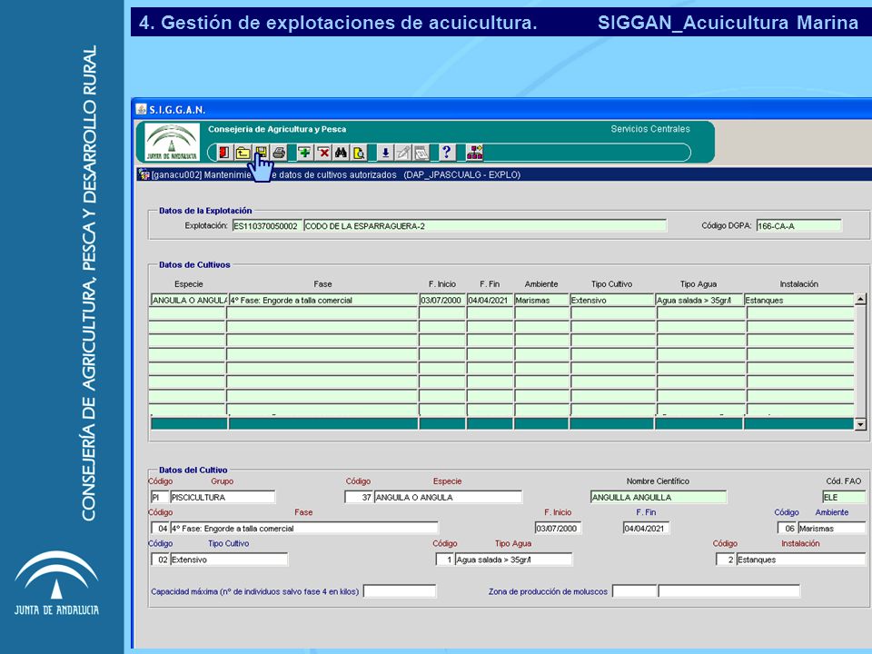Click the Zona de producción moluscos description field
Image resolution: width=872 pixels, height=654 pixels.
[729, 591]
